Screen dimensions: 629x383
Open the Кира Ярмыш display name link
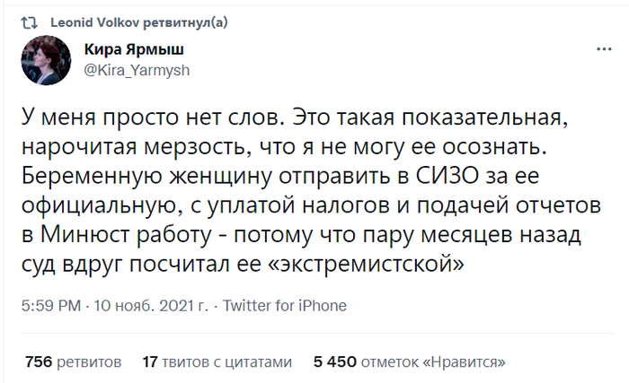point(133,50)
